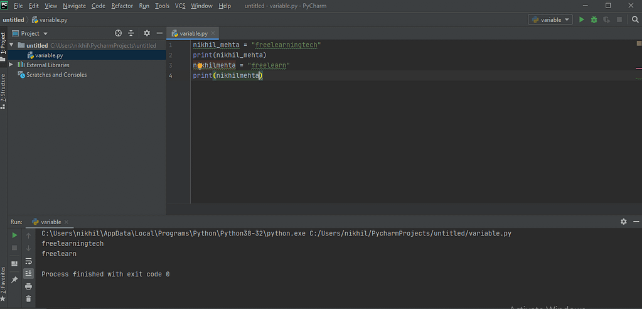Viewport: 642px width, 309px height.
Task: Rerun the program from the Run panel
Action: (14, 236)
